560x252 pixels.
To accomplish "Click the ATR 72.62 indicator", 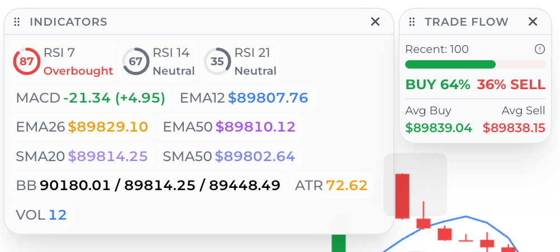I will point(331,185).
